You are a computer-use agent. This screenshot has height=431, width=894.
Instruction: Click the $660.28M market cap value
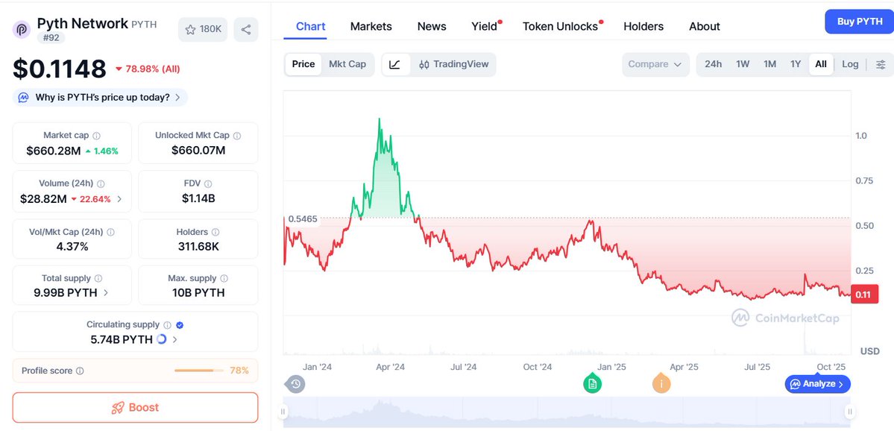(x=54, y=151)
